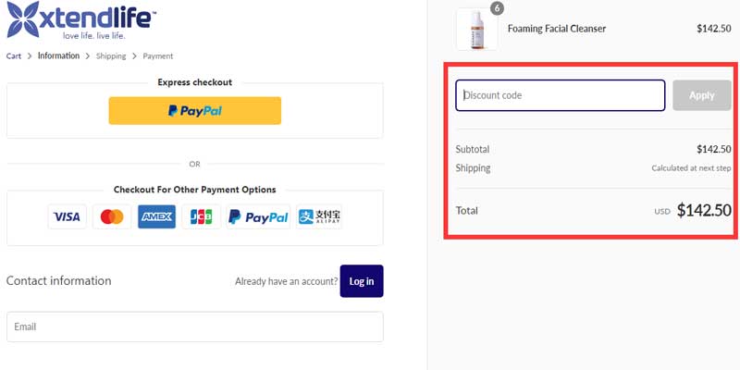Image resolution: width=740 pixels, height=370 pixels.
Task: Select the Alipay payment icon
Action: [x=319, y=216]
